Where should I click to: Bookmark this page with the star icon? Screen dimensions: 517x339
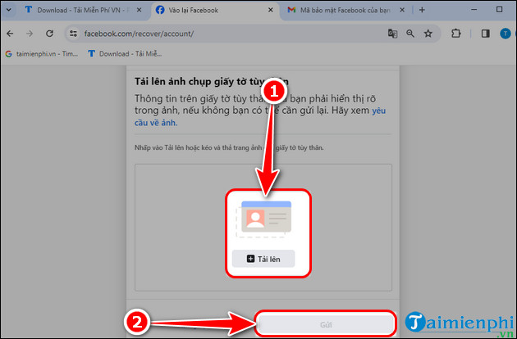tap(428, 34)
